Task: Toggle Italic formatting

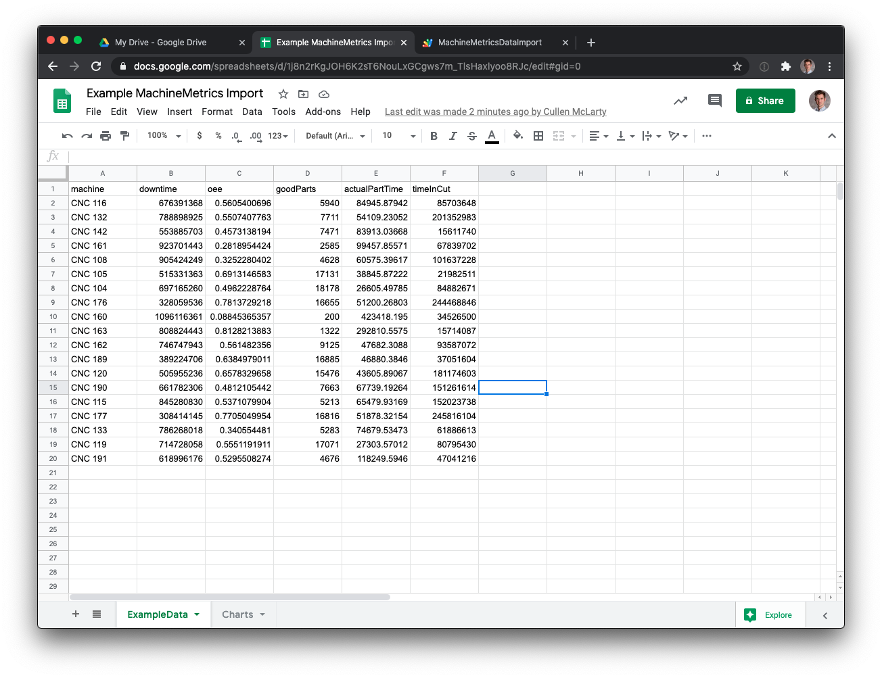Action: tap(452, 136)
